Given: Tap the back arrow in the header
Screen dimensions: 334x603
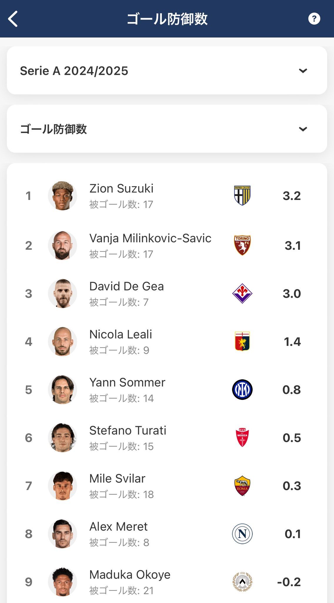Looking at the screenshot, I should (13, 19).
